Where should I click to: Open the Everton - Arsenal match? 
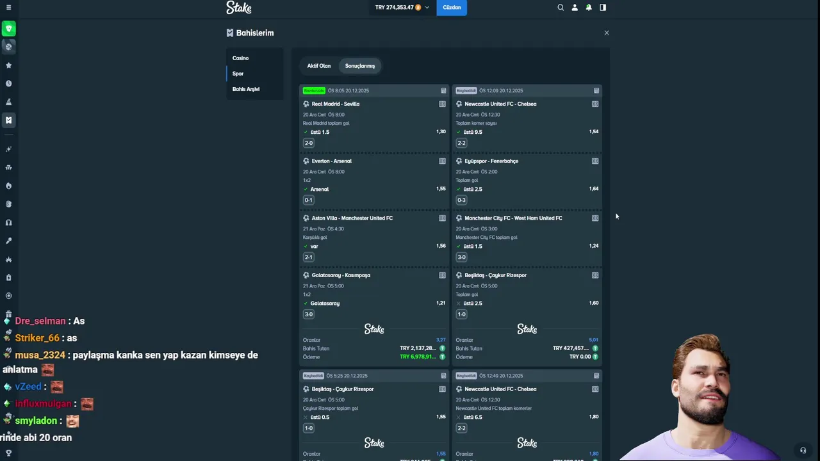tap(332, 161)
